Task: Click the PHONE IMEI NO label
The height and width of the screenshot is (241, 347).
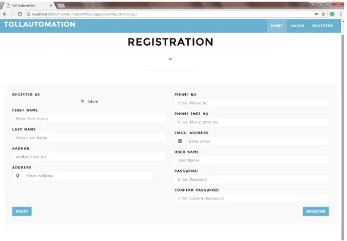Action: click(191, 114)
